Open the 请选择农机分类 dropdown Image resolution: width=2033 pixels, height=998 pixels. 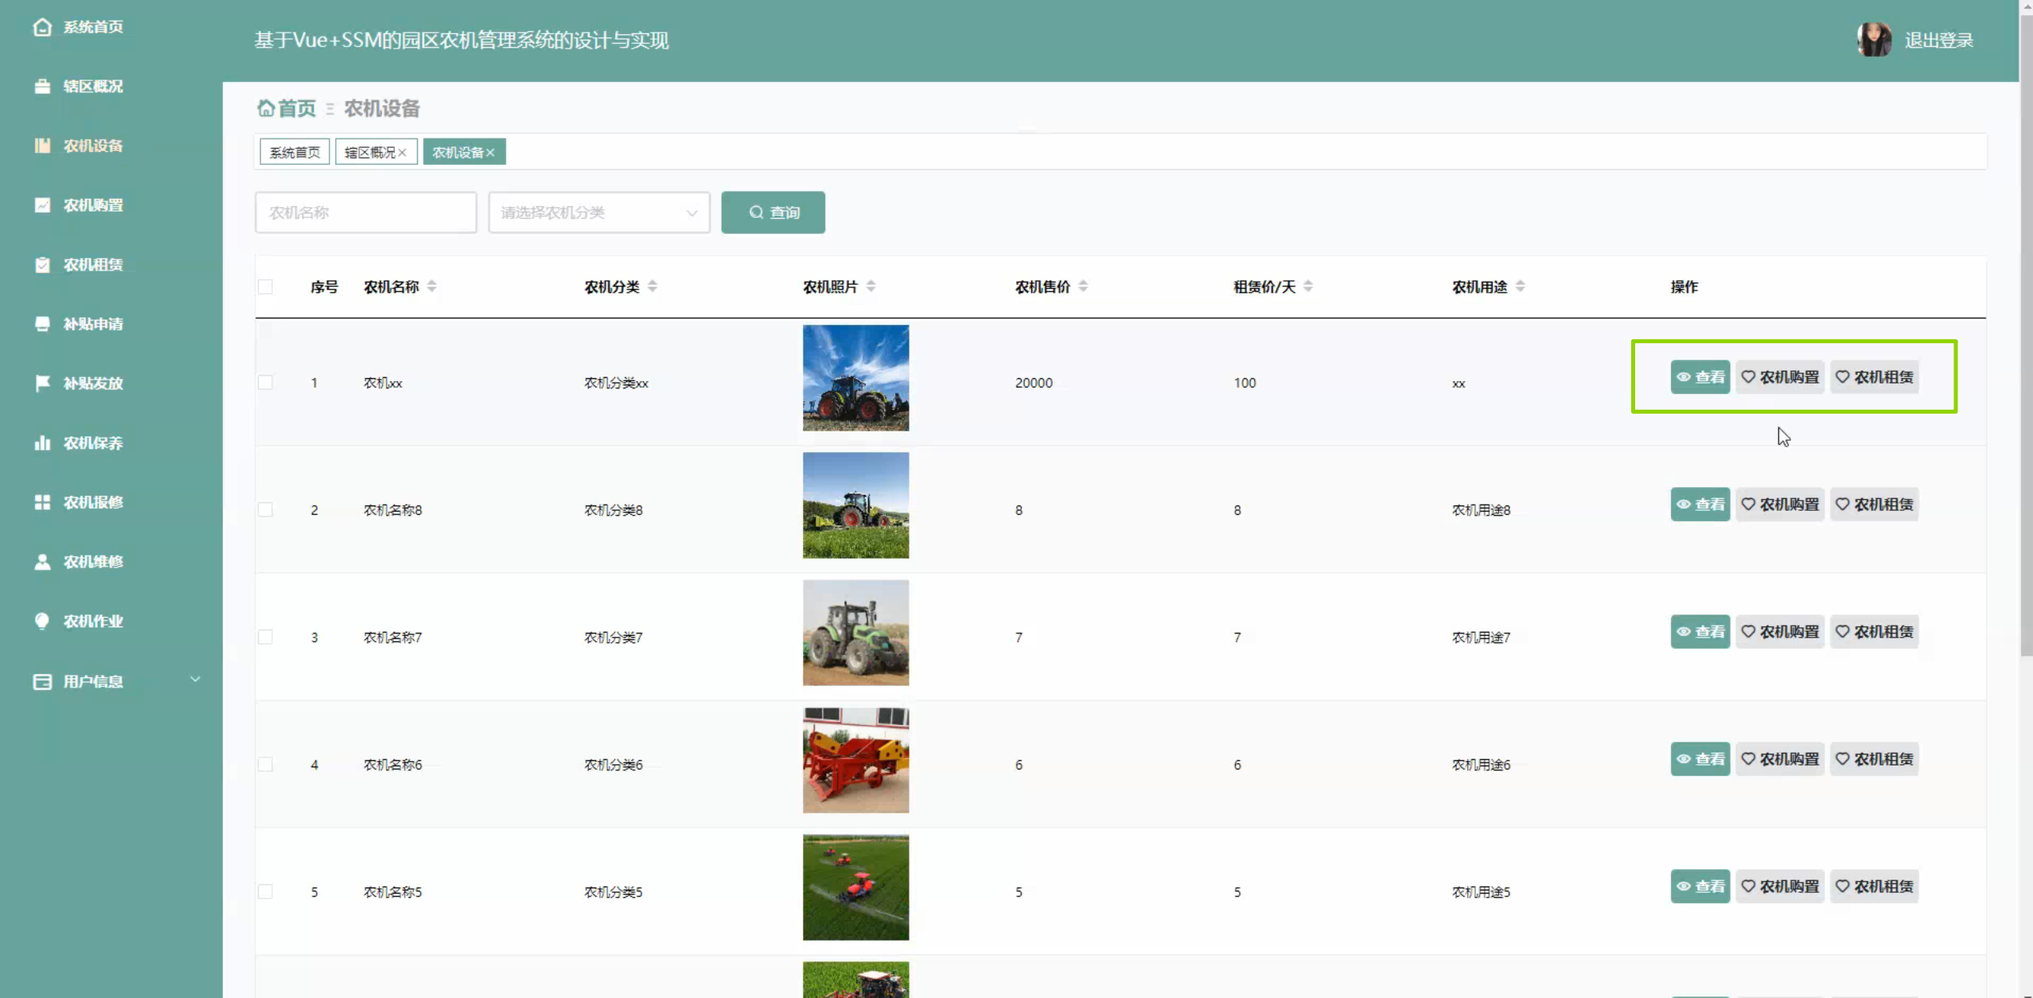click(598, 212)
